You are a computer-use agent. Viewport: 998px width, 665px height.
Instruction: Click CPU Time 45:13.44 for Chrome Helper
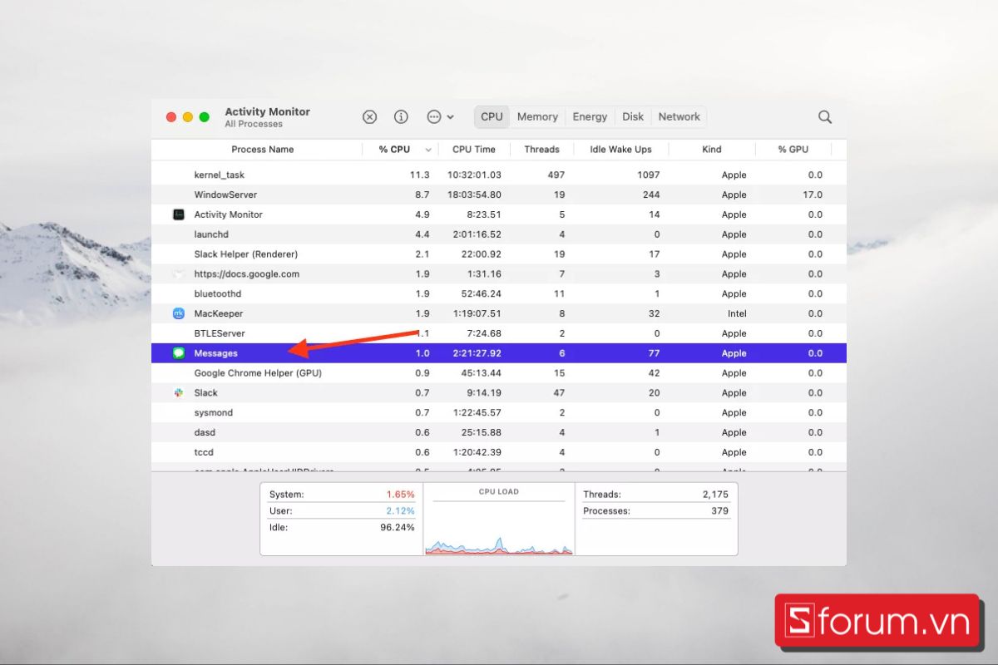(x=480, y=373)
